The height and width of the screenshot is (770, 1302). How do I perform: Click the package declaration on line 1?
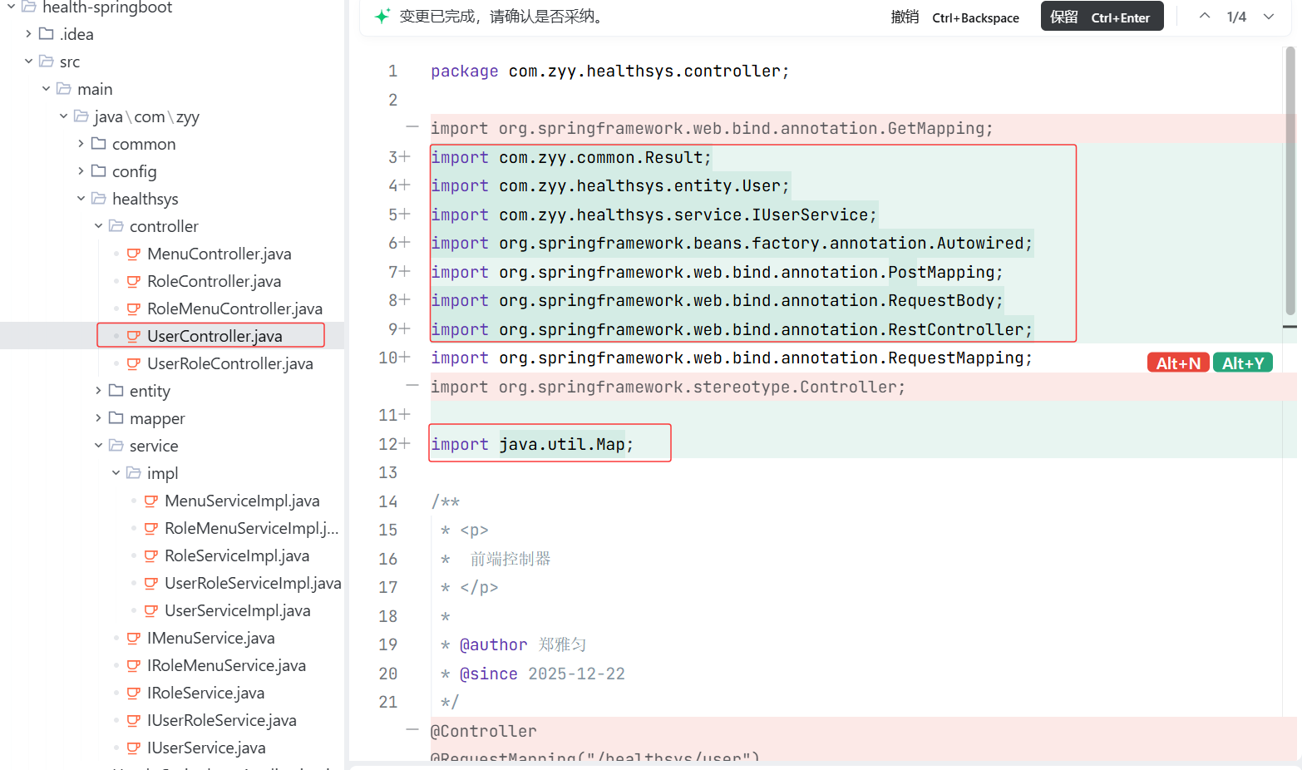tap(609, 72)
